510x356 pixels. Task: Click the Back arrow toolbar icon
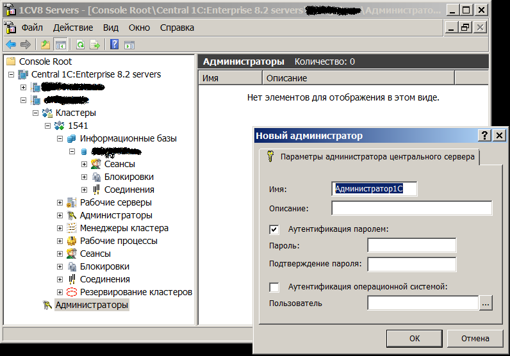(11, 44)
